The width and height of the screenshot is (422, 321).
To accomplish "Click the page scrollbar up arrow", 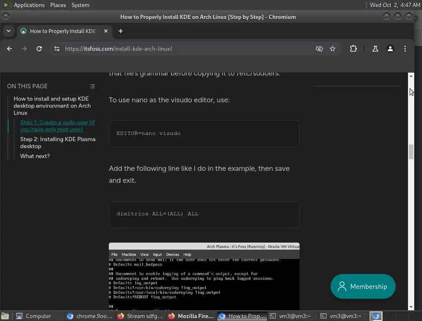I will (x=411, y=76).
